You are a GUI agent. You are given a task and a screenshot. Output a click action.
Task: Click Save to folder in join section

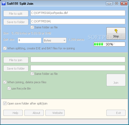tap(16, 68)
